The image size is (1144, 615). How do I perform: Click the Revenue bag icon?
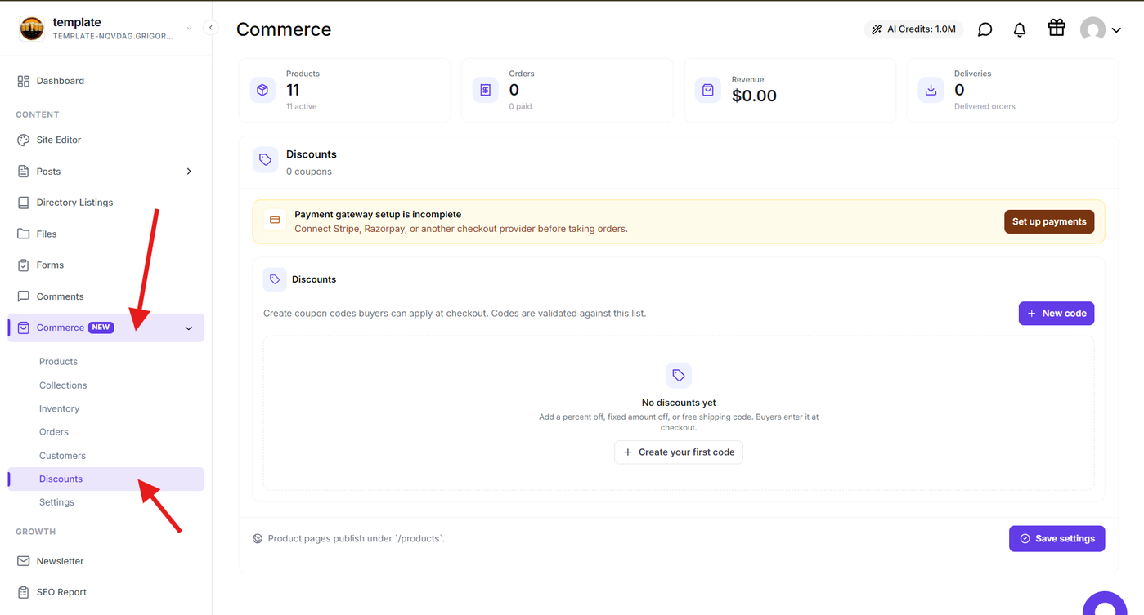point(708,90)
